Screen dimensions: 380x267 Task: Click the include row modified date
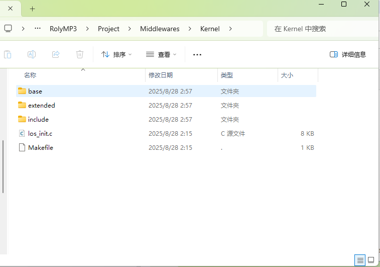pyautogui.click(x=170, y=120)
